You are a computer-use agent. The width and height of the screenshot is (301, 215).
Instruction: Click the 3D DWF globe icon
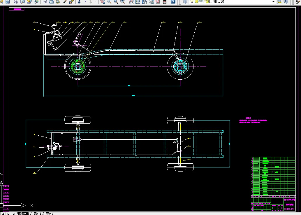(36, 2)
